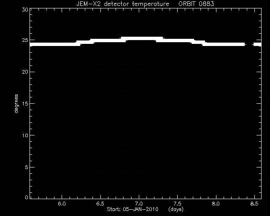Click the 'Start: 05-JAN-2010' label
Screen dimensions: 270x216
(x=132, y=209)
